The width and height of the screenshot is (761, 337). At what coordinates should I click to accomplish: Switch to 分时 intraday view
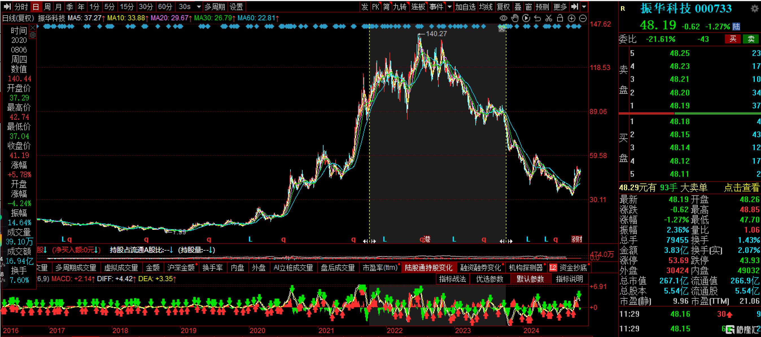point(21,6)
